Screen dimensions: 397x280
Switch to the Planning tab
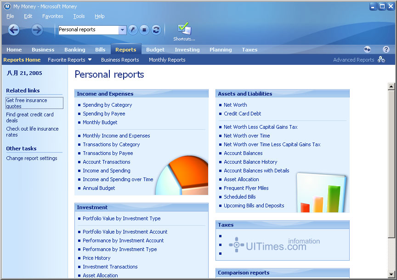221,50
